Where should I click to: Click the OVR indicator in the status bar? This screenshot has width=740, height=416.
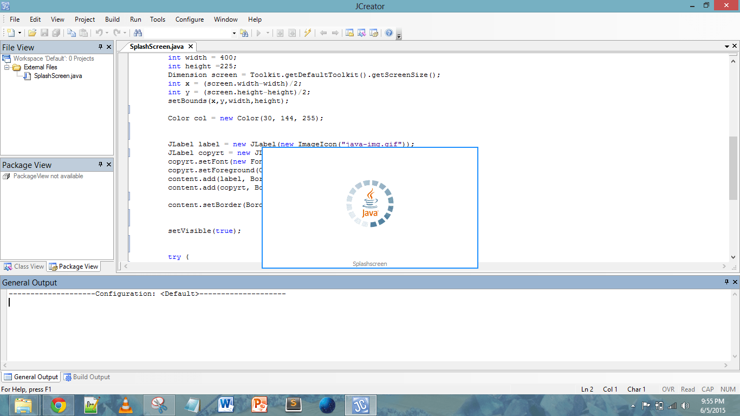click(x=668, y=389)
